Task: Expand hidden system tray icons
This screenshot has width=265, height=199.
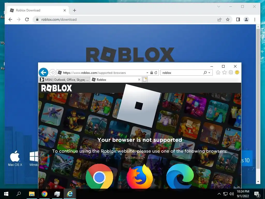Action: pyautogui.click(x=219, y=194)
